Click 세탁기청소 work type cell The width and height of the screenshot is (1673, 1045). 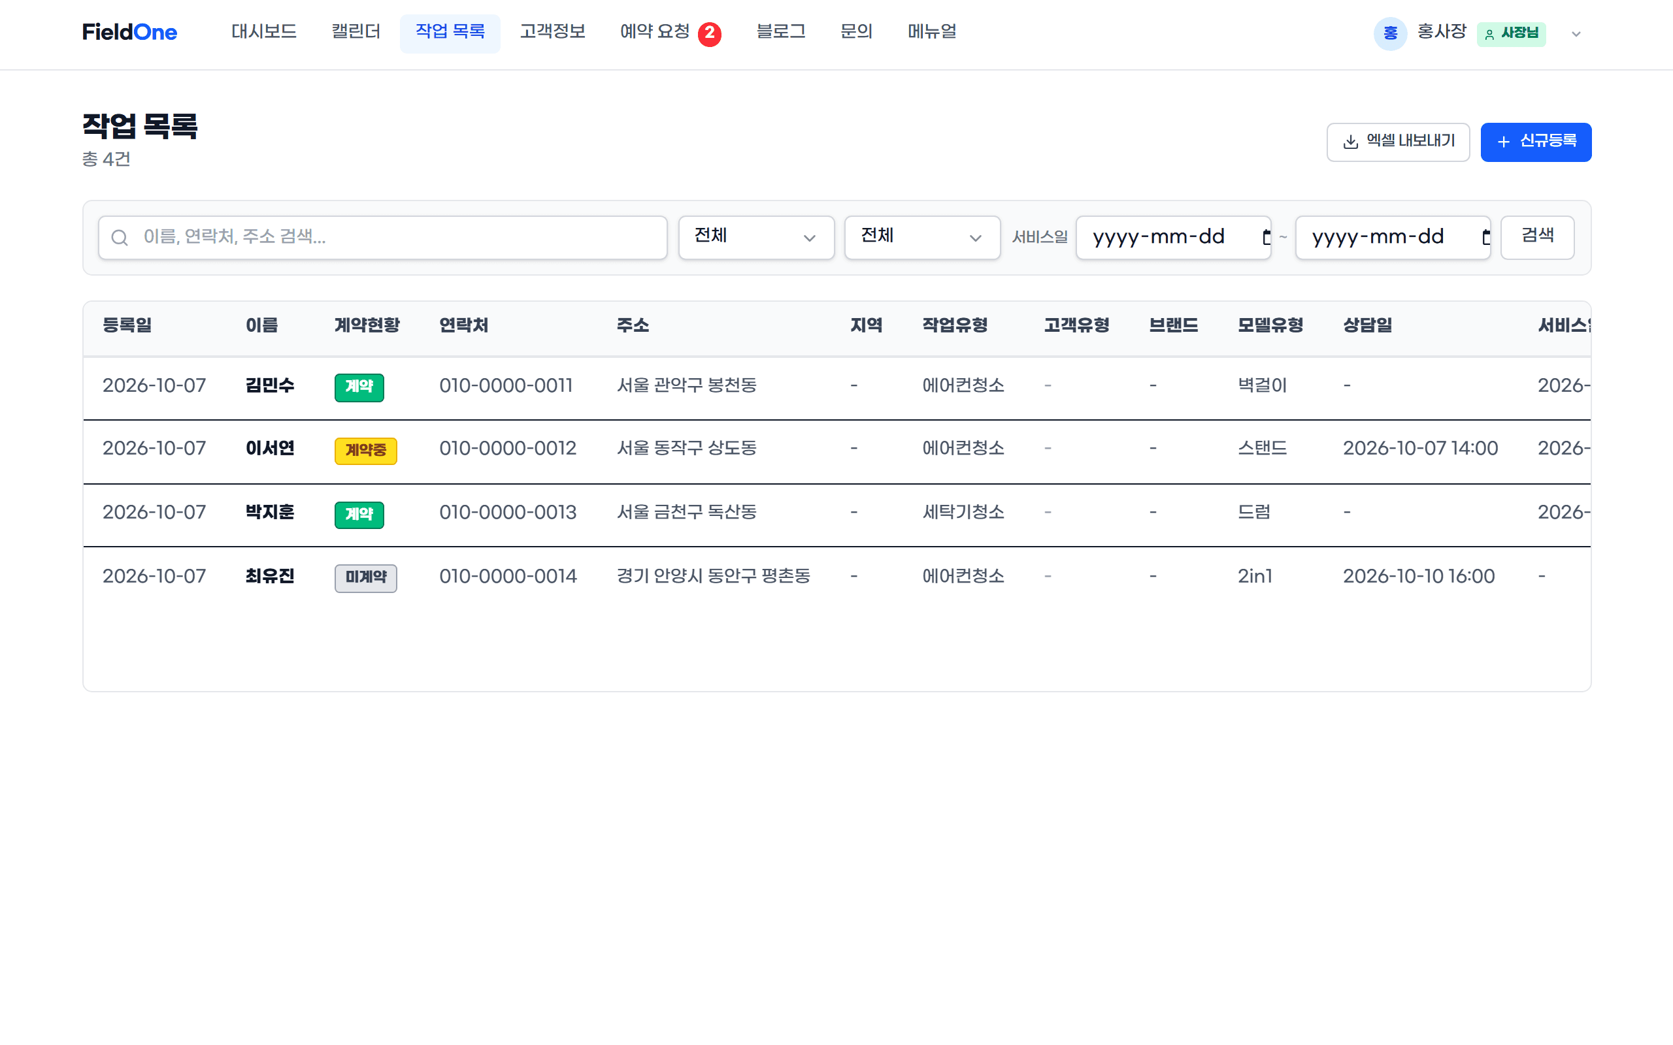pos(963,513)
